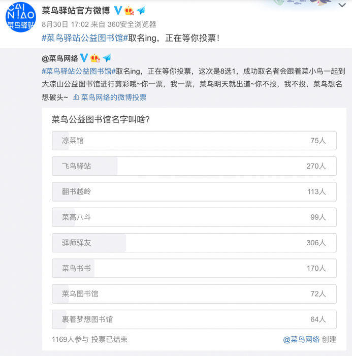352x356 pixels.
Task: Pick the 翻书越岭 poll option
Action: [x=194, y=191]
